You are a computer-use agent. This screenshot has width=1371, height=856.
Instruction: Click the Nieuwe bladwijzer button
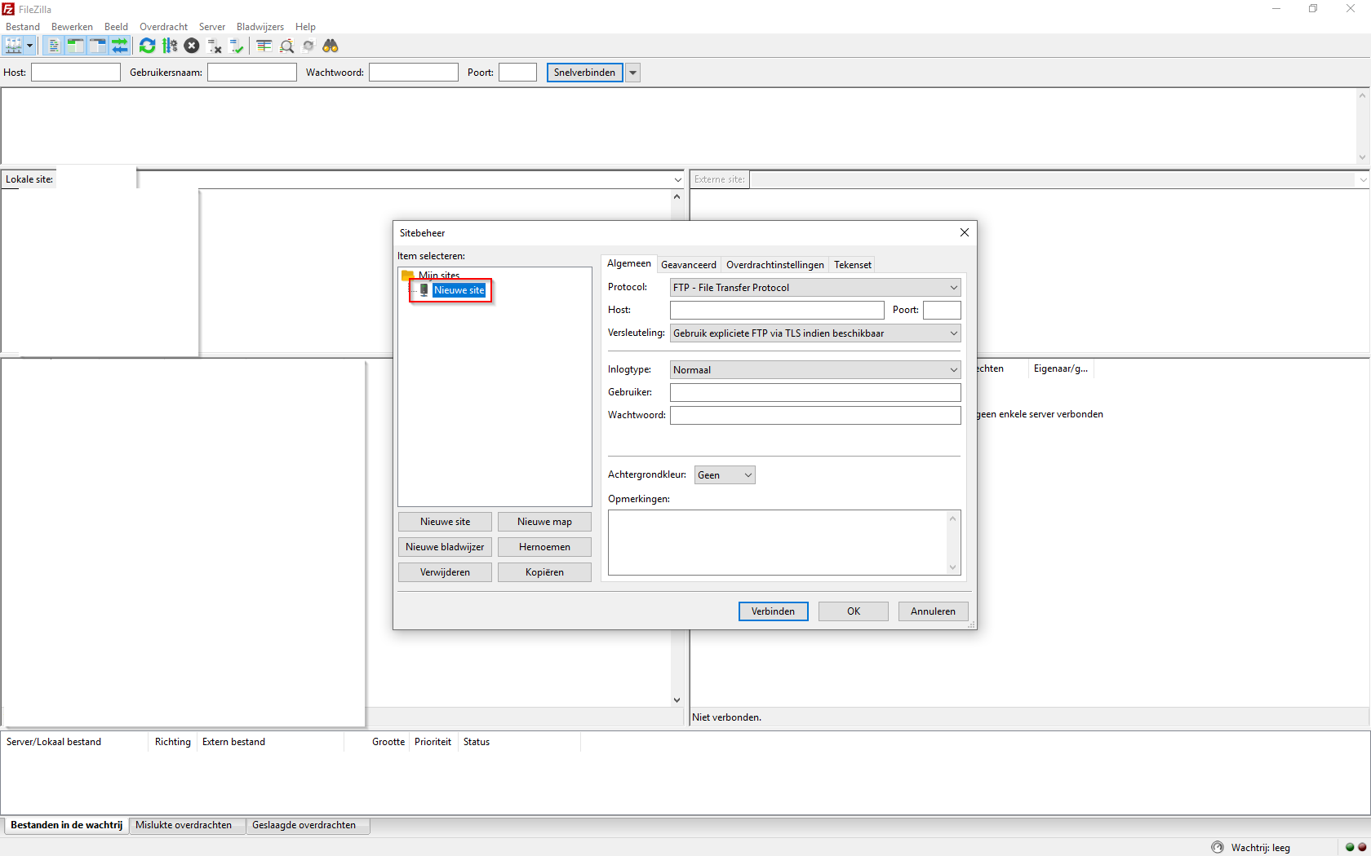(445, 547)
